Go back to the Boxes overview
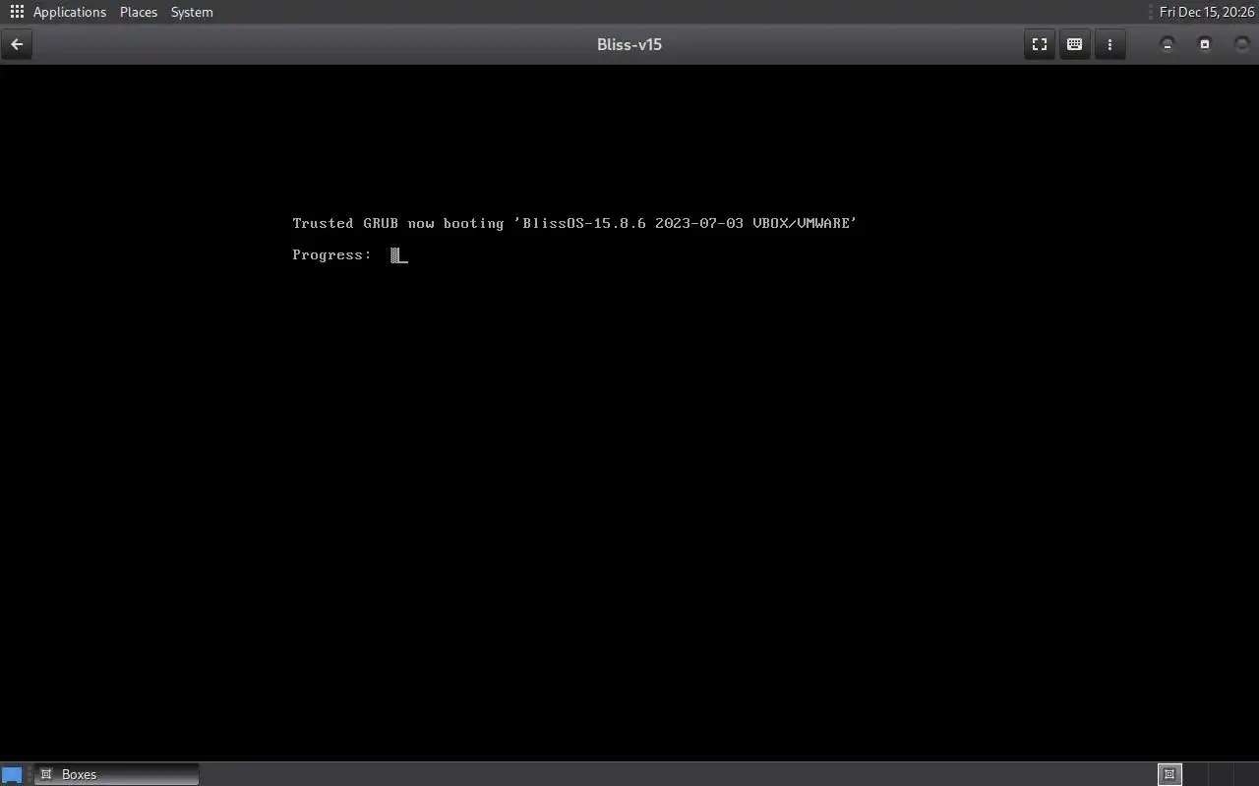 (x=17, y=44)
